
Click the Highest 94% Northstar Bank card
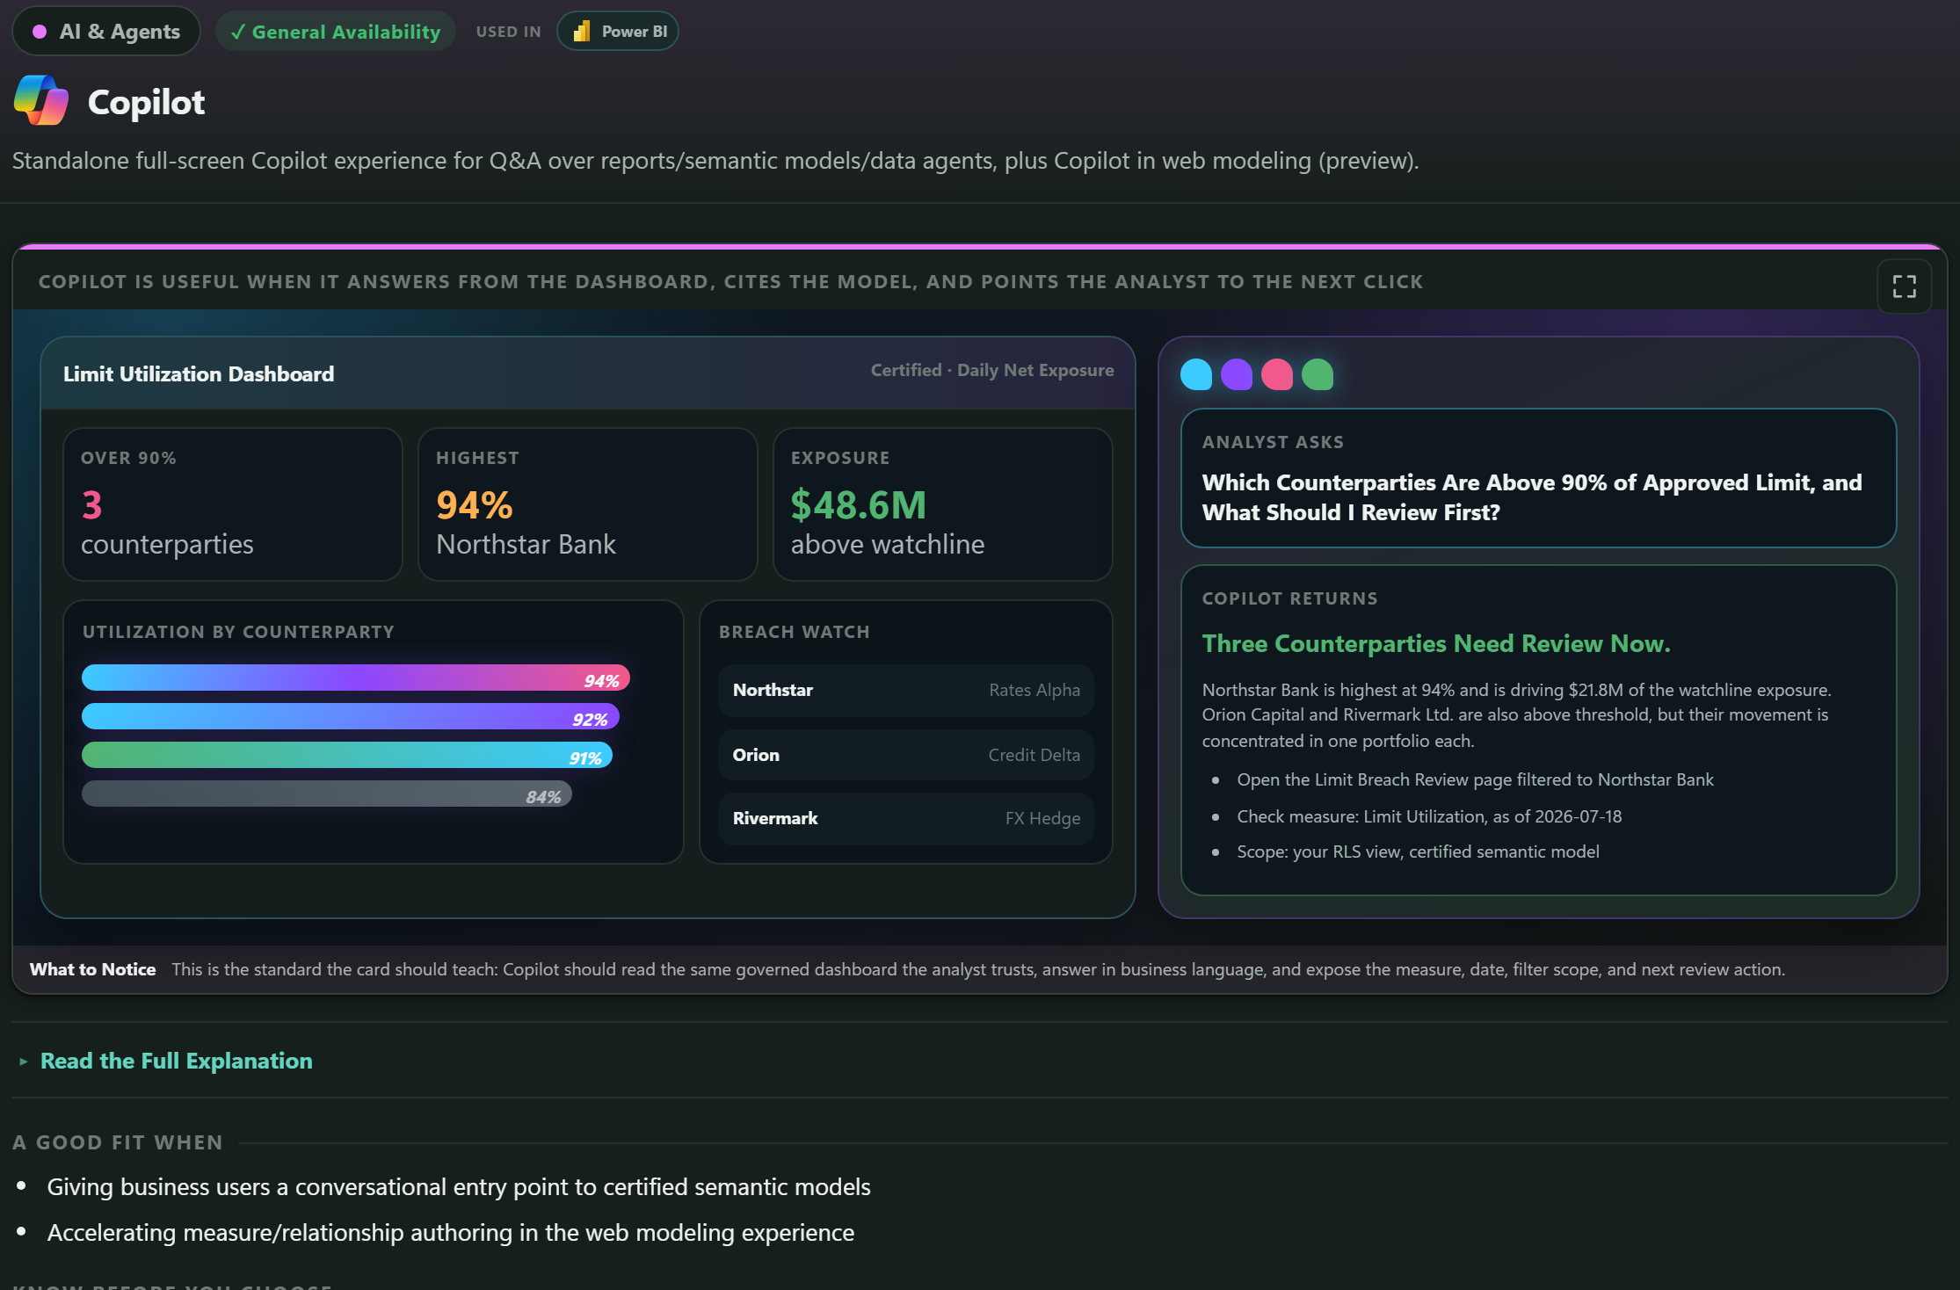click(x=588, y=504)
